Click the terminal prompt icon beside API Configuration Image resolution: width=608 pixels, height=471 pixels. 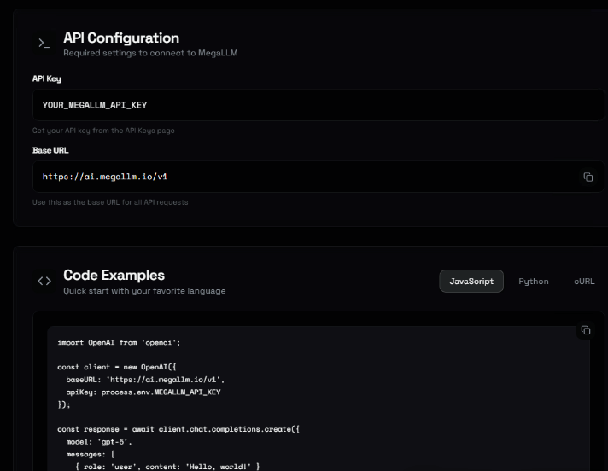[x=44, y=43]
